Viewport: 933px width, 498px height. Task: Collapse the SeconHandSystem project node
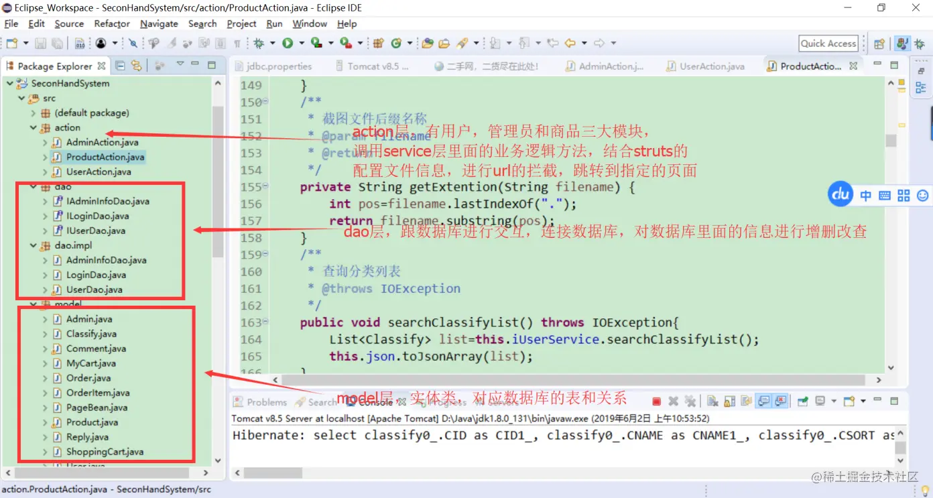(x=9, y=83)
